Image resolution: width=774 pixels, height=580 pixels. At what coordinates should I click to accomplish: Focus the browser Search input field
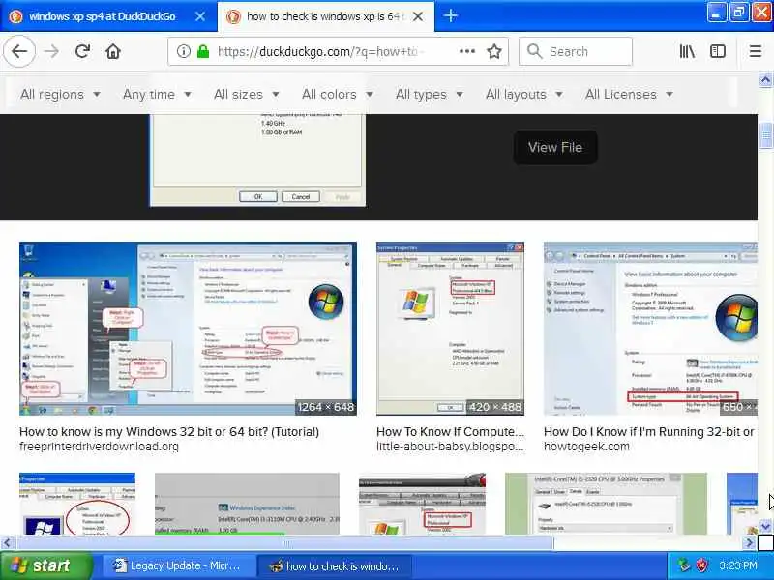click(x=576, y=51)
